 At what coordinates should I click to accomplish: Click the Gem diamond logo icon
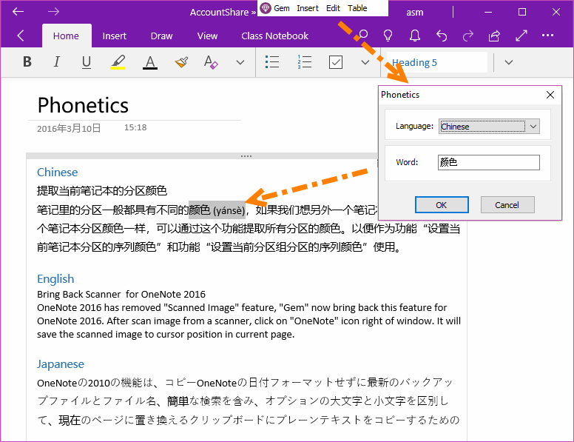266,8
